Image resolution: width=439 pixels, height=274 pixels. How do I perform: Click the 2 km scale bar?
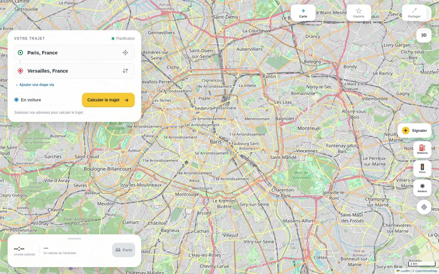pyautogui.click(x=422, y=264)
